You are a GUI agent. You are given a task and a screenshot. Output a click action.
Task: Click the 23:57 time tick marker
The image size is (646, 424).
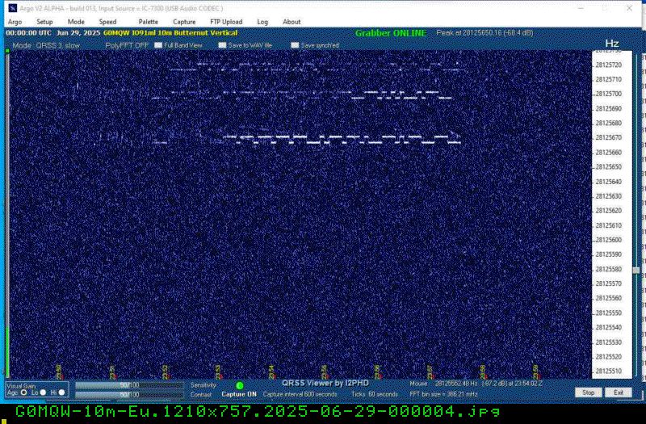pyautogui.click(x=430, y=372)
